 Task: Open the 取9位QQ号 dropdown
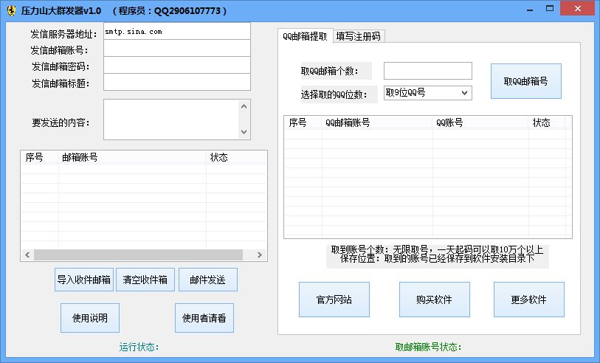coord(428,92)
